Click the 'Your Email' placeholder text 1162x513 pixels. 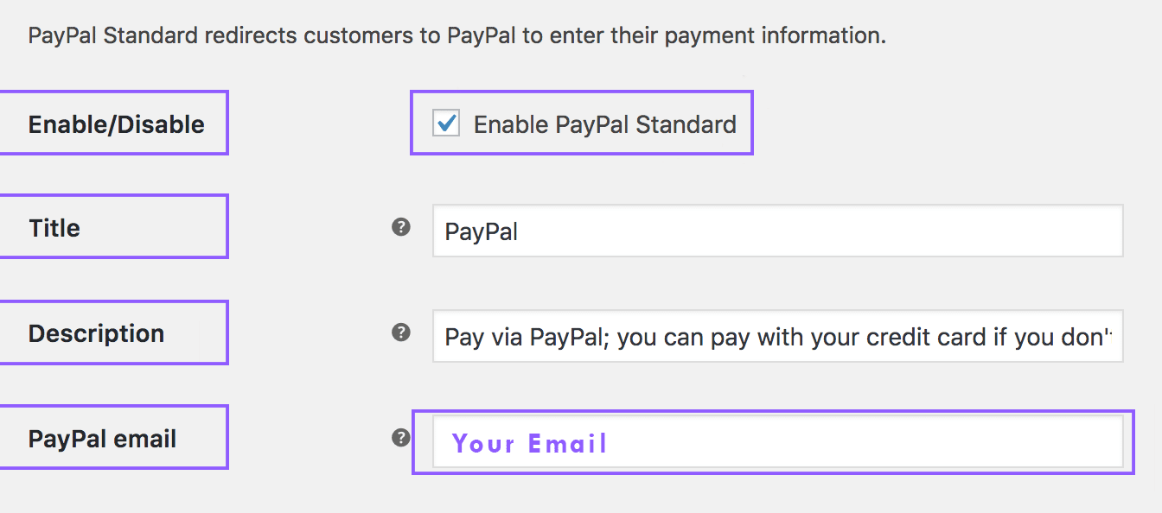pyautogui.click(x=529, y=443)
